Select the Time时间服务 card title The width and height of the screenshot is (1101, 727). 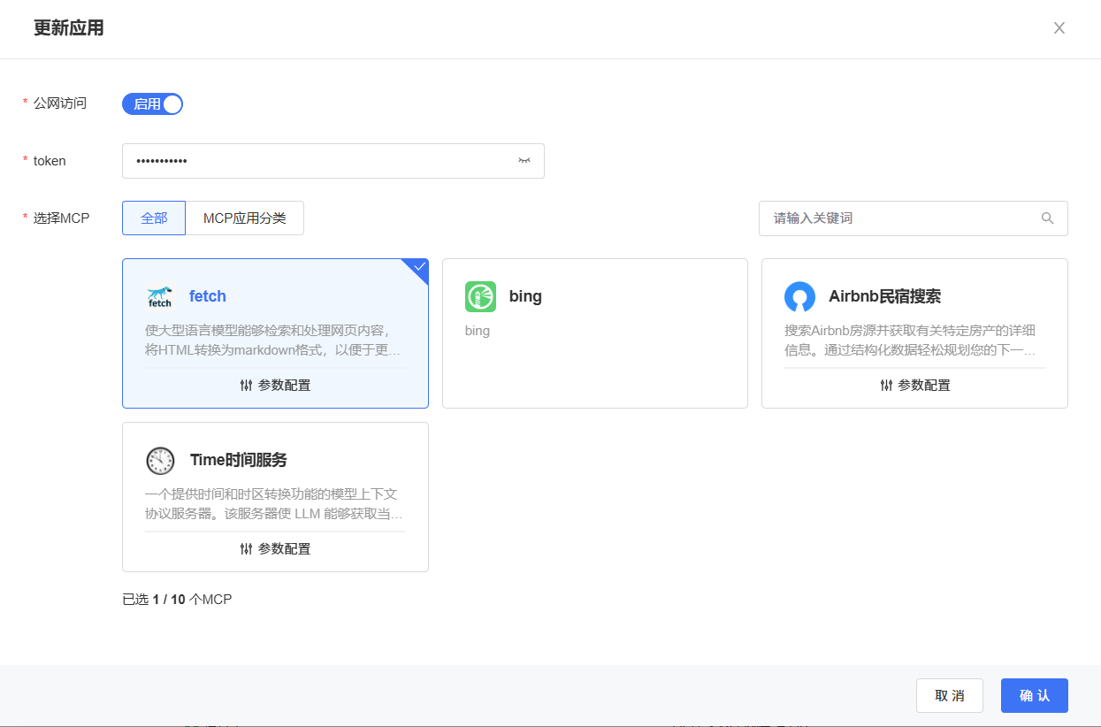[238, 461]
